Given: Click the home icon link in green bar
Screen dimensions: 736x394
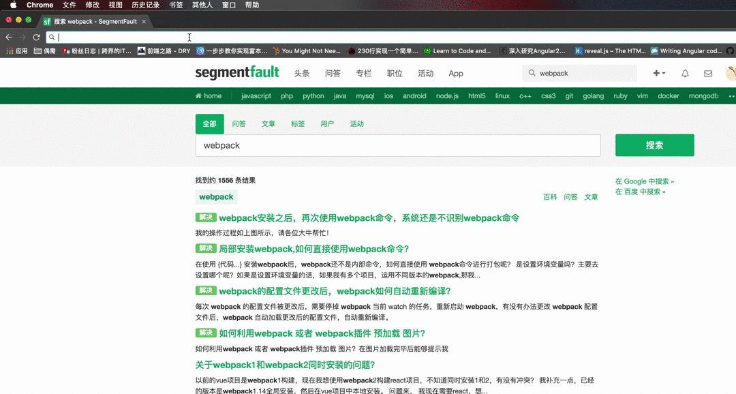Looking at the screenshot, I should click(209, 96).
